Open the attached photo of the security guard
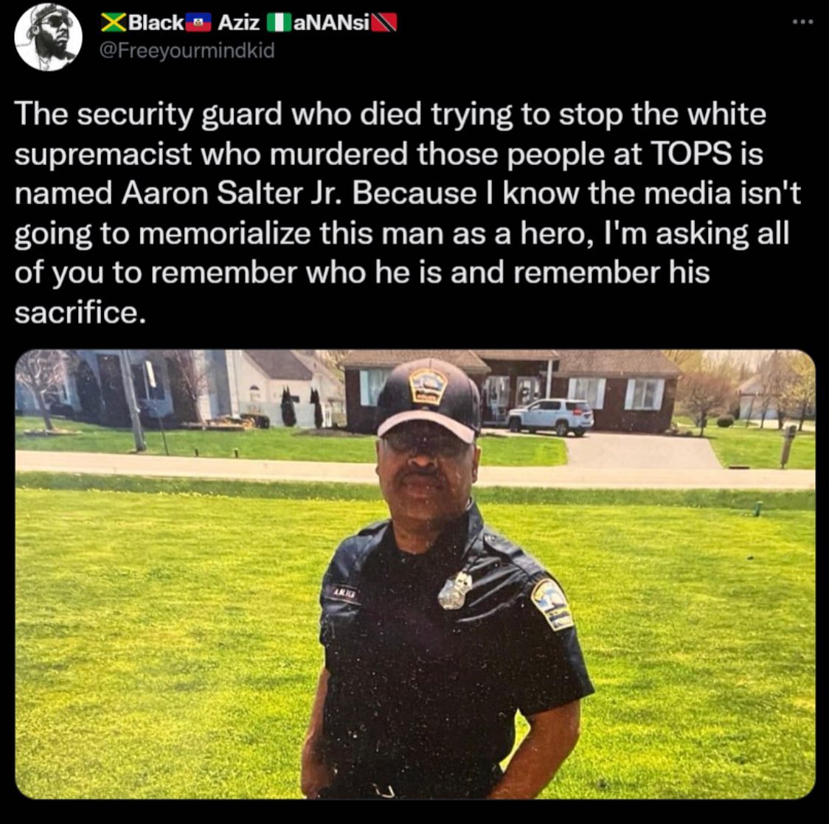Viewport: 829px width, 824px height. pyautogui.click(x=415, y=574)
